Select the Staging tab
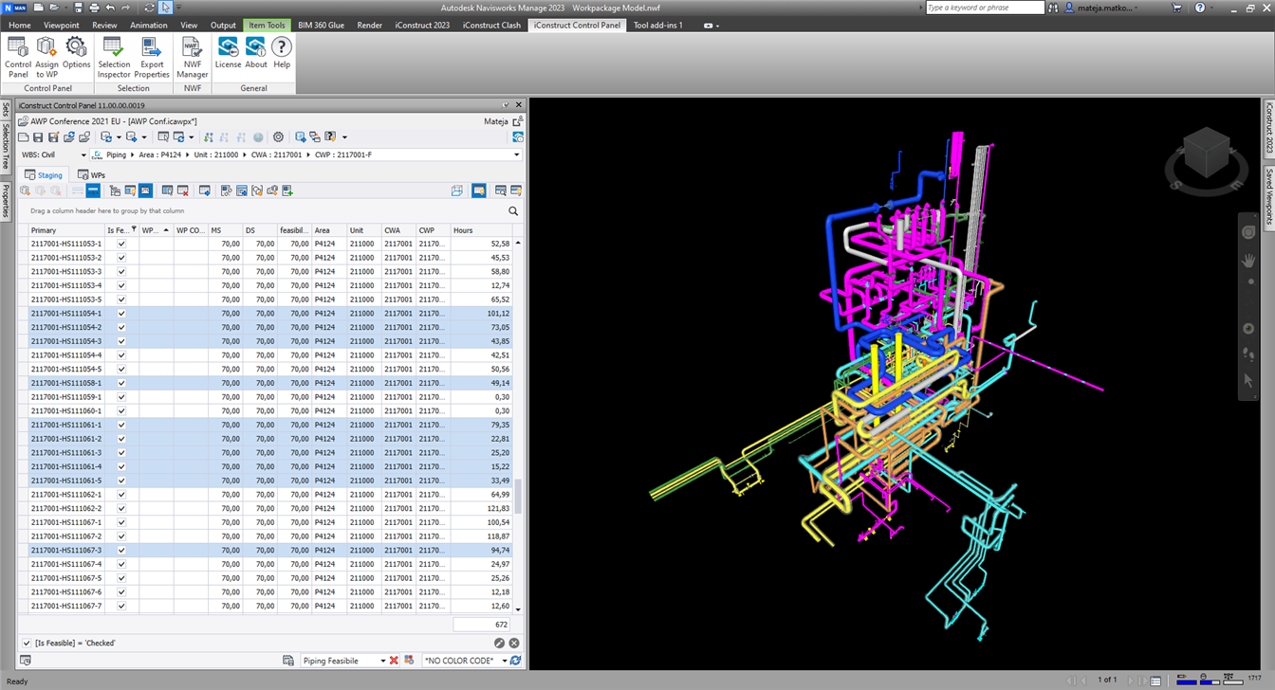Image resolution: width=1275 pixels, height=690 pixels. click(44, 174)
